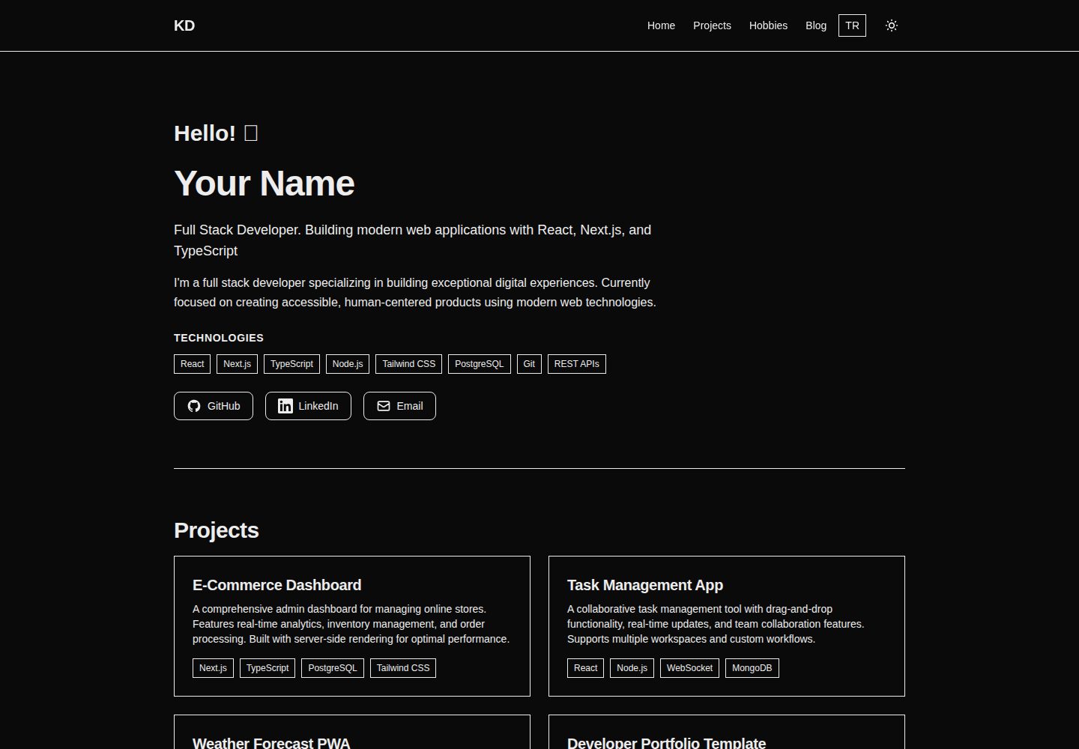
Task: Click the KD site logo
Action: 184,25
